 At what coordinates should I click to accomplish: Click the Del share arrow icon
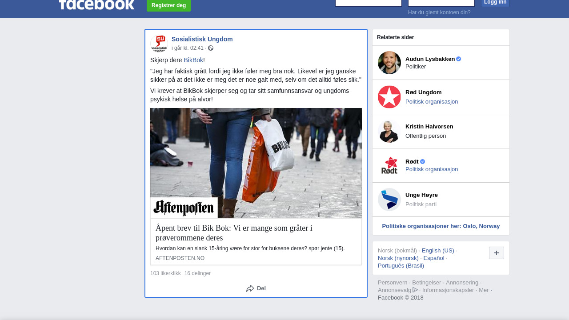(250, 288)
